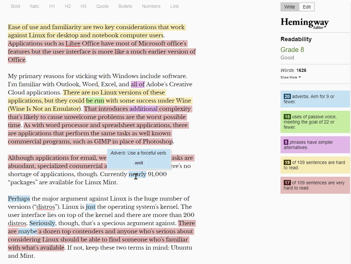Click the Readability heading
This screenshot has width=351, height=264.
point(296,39)
